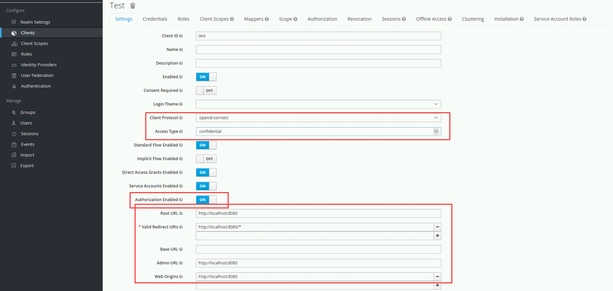
Task: Click the empty Base URL field
Action: [318, 249]
